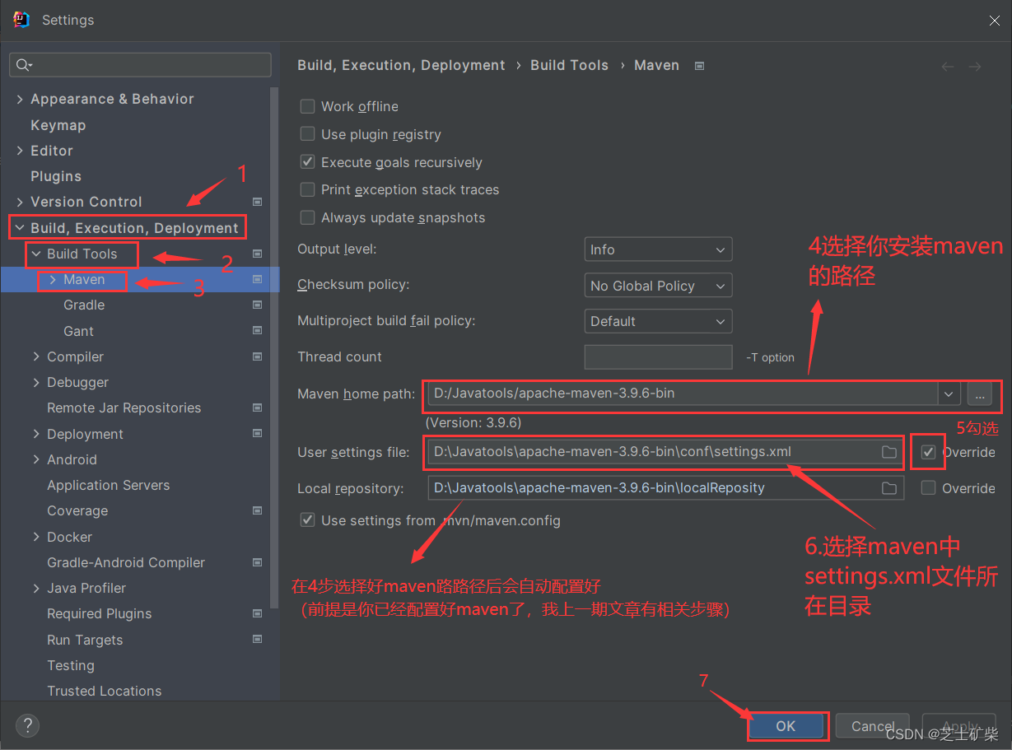Image resolution: width=1012 pixels, height=750 pixels.
Task: Close the Settings dialog
Action: click(994, 20)
